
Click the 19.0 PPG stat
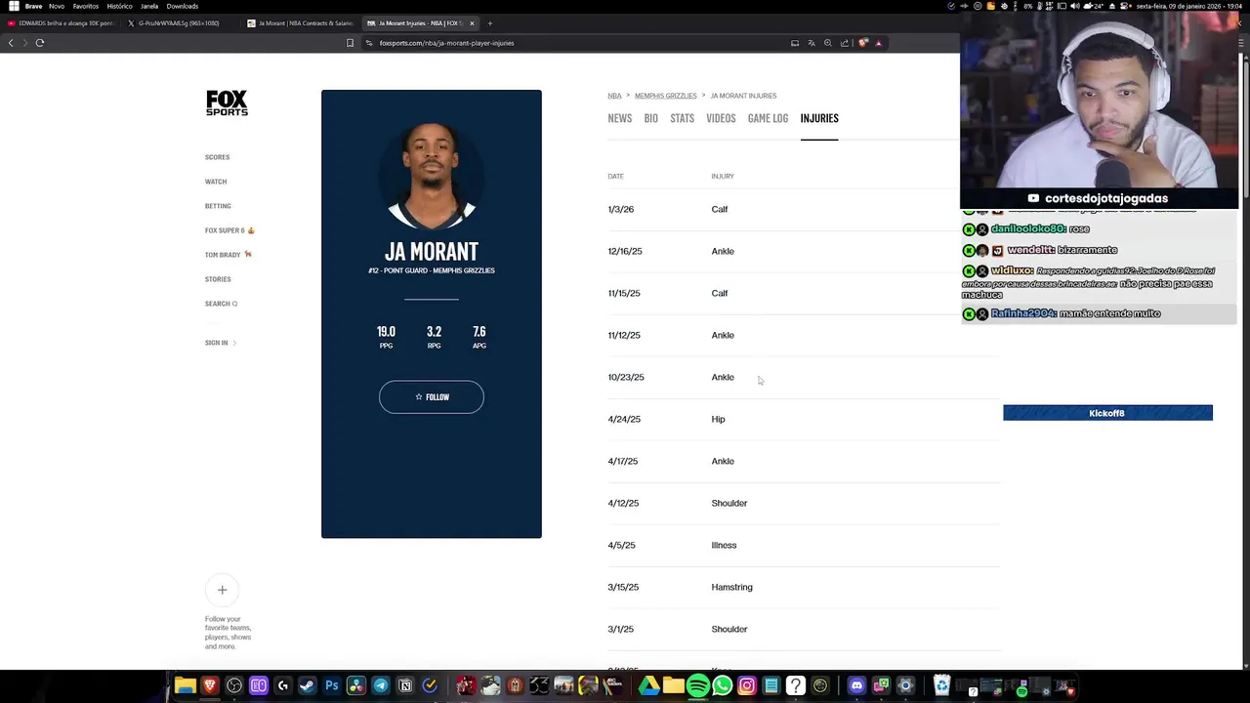[x=386, y=337]
